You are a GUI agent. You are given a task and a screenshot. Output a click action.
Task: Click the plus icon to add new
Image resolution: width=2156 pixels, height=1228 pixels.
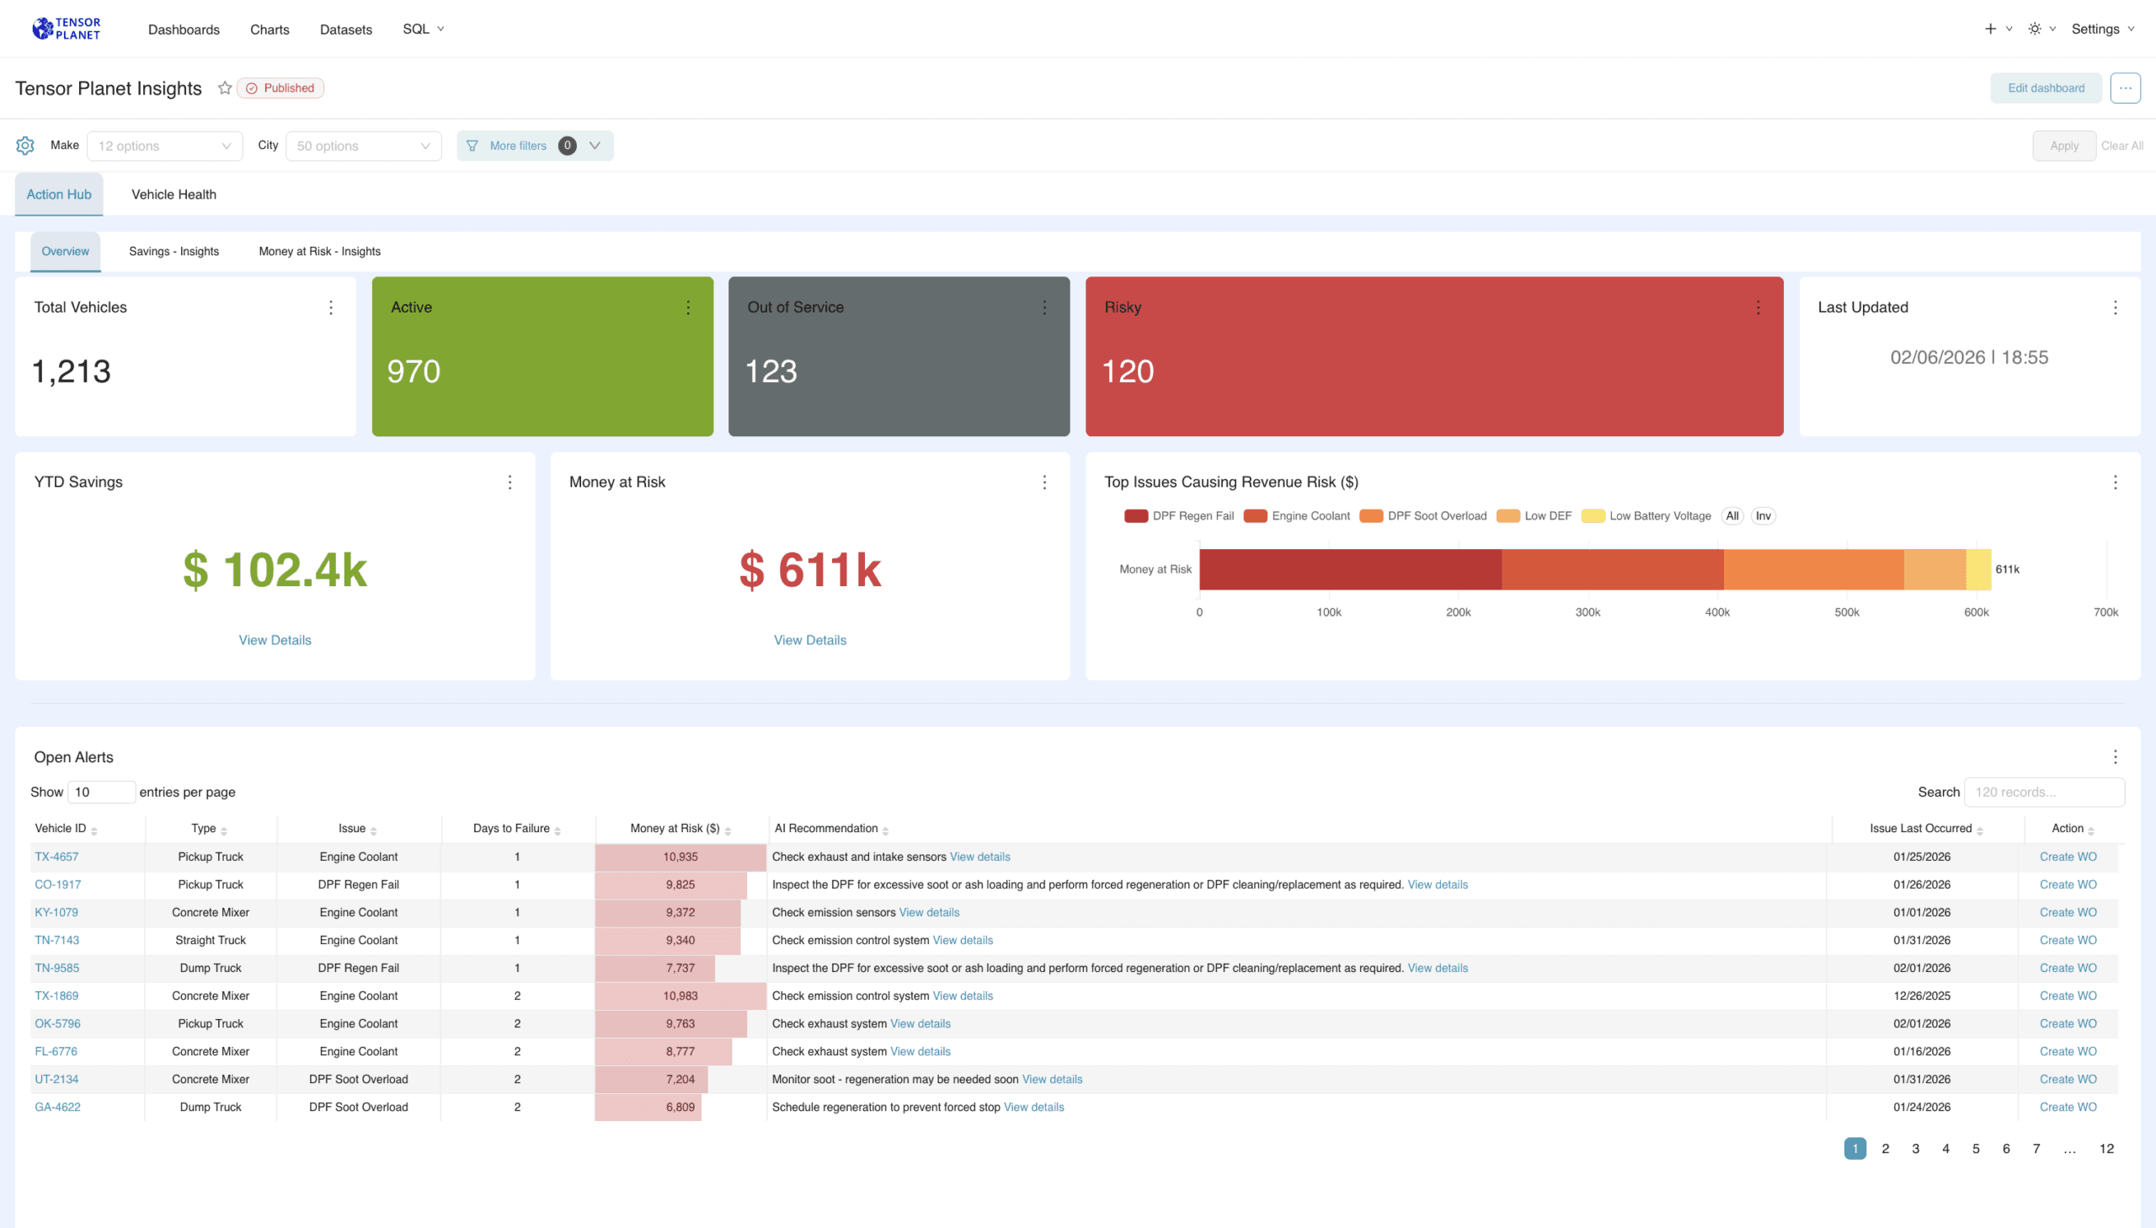(x=1990, y=29)
